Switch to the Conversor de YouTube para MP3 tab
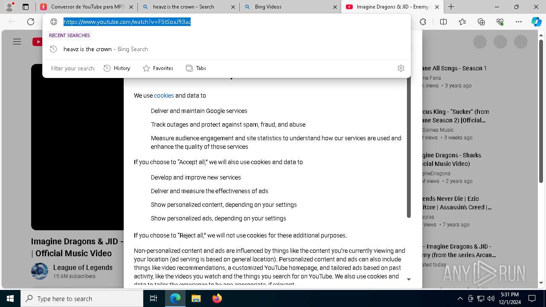The image size is (546, 307). click(82, 7)
